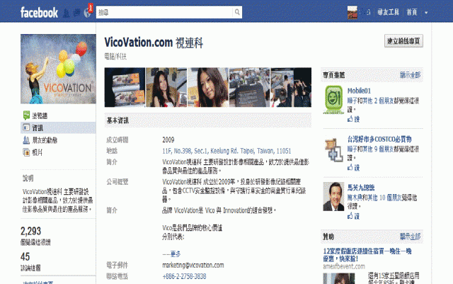Go to 首頁 in top bar
Screen dimensions: 453x284
click(412, 12)
